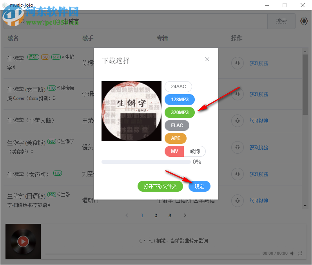Get link for first 生僻字 song
Image resolution: width=312 pixels, height=265 pixels.
click(x=259, y=63)
